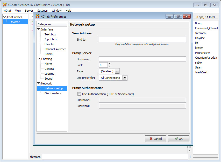Select User list preferences category

point(49,44)
